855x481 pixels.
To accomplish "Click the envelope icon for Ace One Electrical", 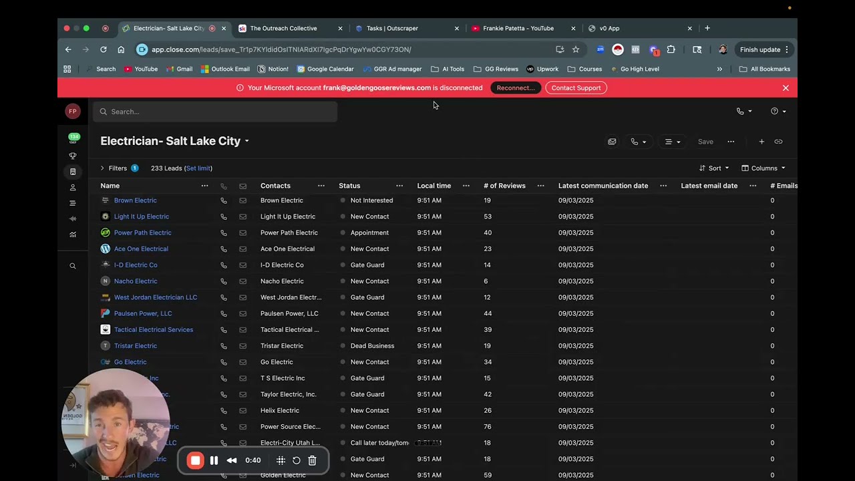I will (242, 249).
